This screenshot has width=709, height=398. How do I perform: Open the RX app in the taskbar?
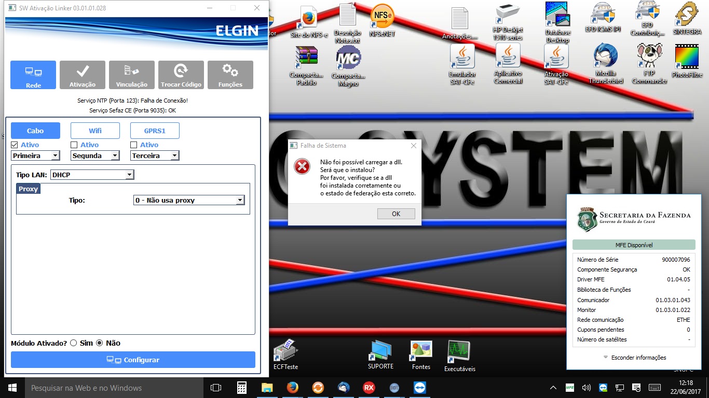click(x=369, y=388)
